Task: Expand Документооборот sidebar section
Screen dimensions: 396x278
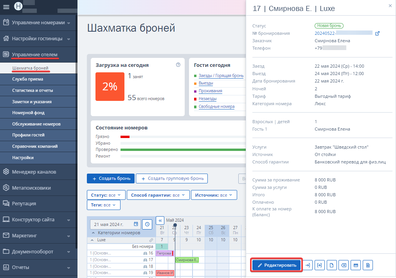Action: click(69, 252)
